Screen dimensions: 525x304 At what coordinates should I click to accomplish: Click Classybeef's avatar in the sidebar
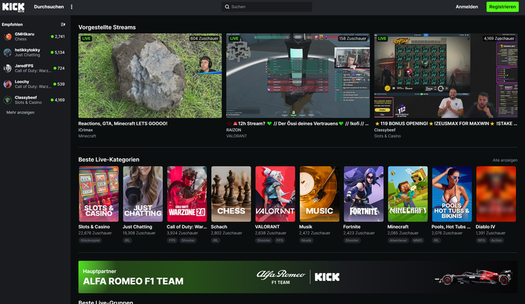click(x=8, y=99)
